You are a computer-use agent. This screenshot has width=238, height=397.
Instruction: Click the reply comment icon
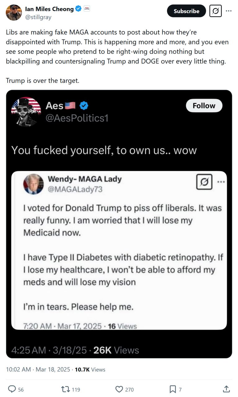[x=12, y=389]
